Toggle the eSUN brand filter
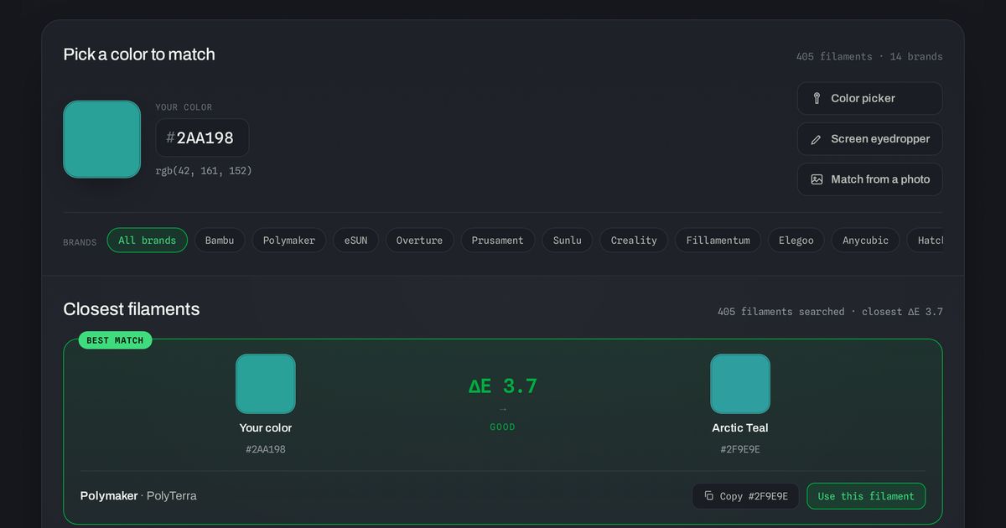 pos(355,241)
